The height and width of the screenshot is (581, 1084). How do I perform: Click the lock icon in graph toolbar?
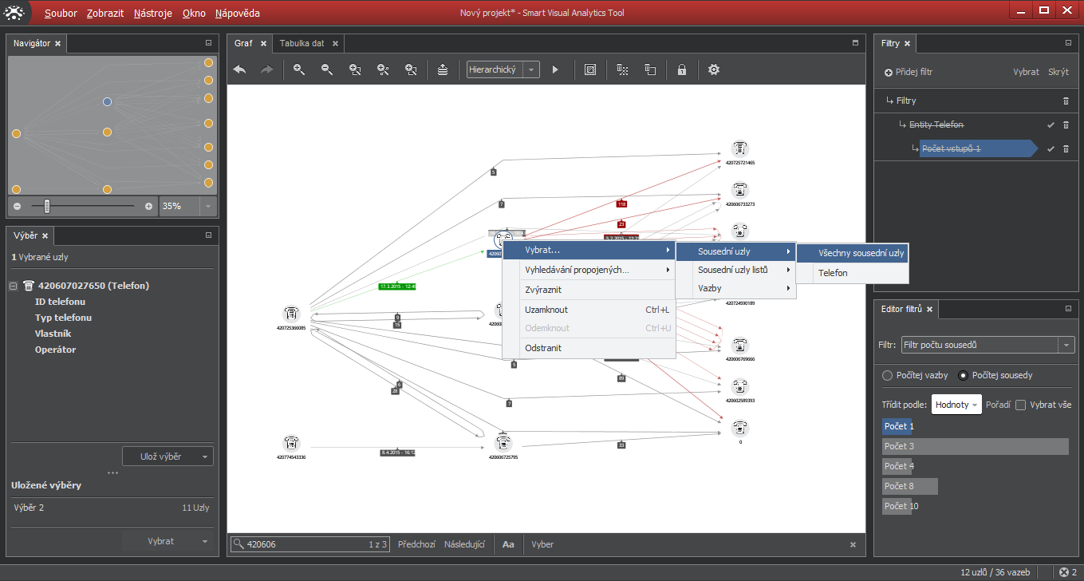click(x=682, y=70)
